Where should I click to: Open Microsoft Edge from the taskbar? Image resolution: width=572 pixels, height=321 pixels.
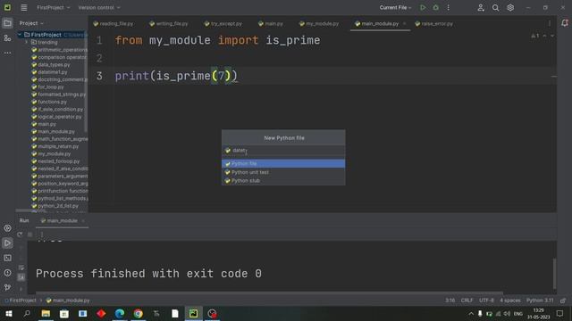[x=120, y=313]
